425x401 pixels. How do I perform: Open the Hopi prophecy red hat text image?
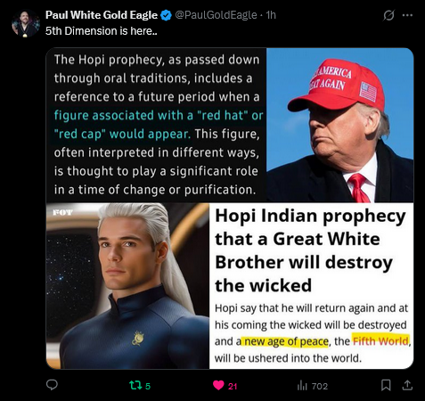point(157,125)
